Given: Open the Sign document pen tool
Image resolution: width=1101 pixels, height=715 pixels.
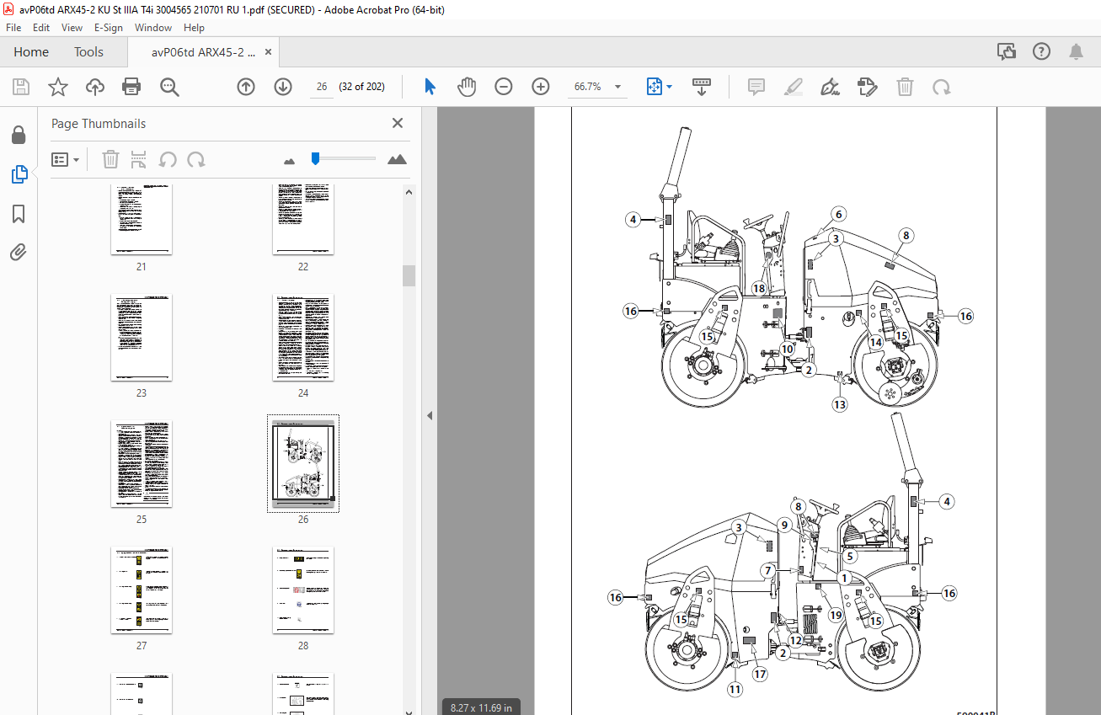Looking at the screenshot, I should 831,87.
